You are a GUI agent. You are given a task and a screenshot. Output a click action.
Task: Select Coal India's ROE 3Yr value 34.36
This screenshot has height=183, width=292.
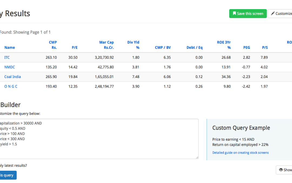click(226, 77)
